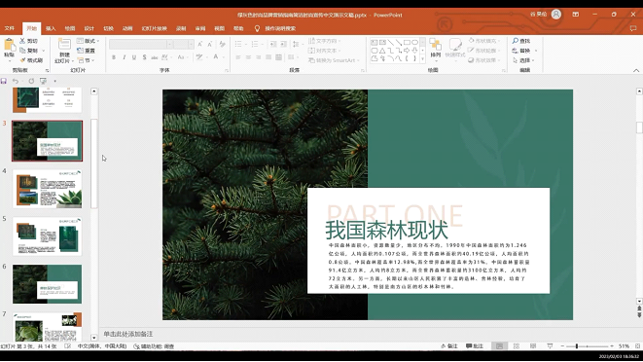The width and height of the screenshot is (643, 362).
Task: Switch to the Transitions (切换) tab
Action: coord(108,28)
